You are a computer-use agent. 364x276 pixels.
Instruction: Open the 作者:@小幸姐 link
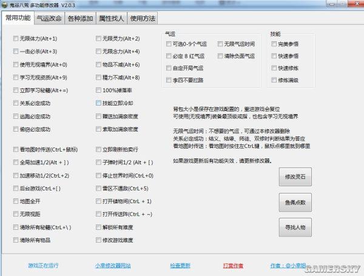288,266
